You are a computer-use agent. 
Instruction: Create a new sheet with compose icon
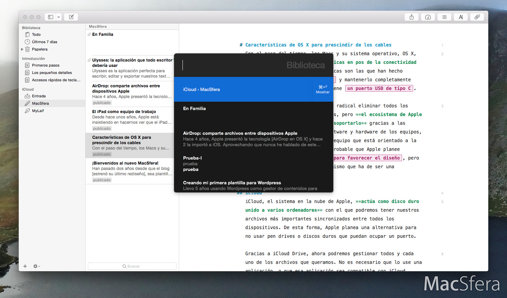pos(71,17)
